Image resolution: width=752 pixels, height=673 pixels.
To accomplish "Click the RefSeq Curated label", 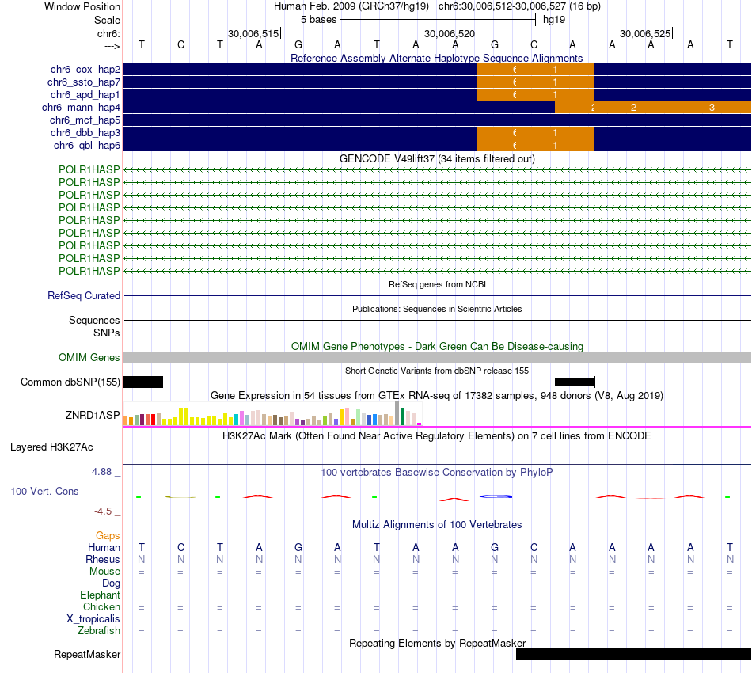I will point(83,295).
